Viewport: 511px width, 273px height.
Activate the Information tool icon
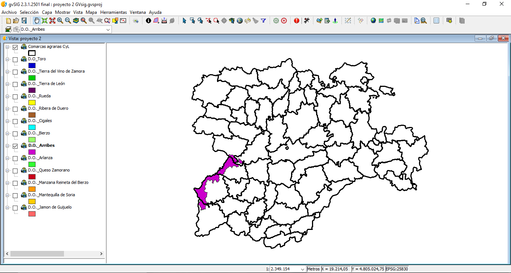tap(149, 21)
